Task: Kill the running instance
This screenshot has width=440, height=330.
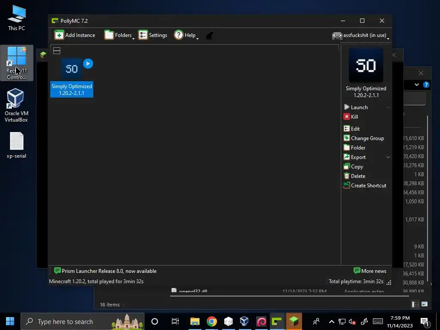Action: click(x=351, y=117)
